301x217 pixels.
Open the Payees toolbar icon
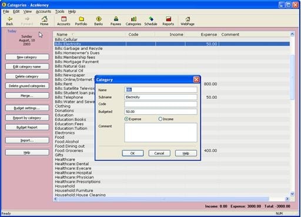point(116,21)
